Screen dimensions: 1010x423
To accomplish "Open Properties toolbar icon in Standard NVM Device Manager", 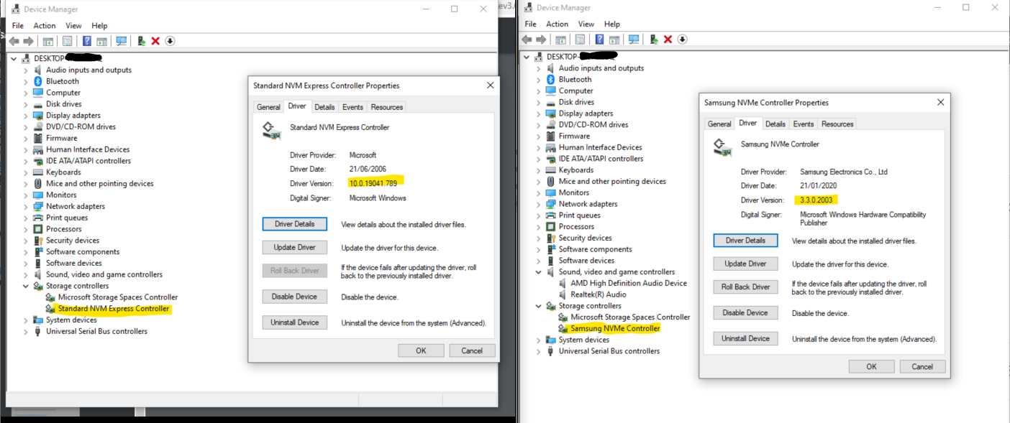I will [x=67, y=41].
